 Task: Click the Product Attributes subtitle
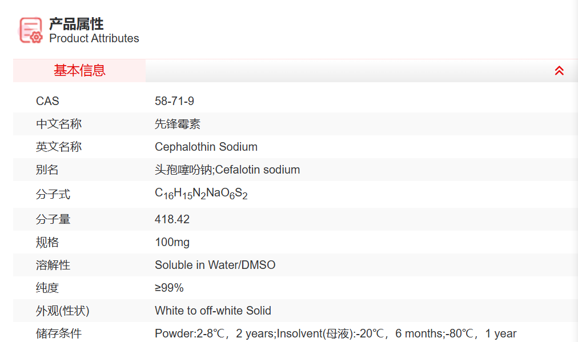click(94, 39)
